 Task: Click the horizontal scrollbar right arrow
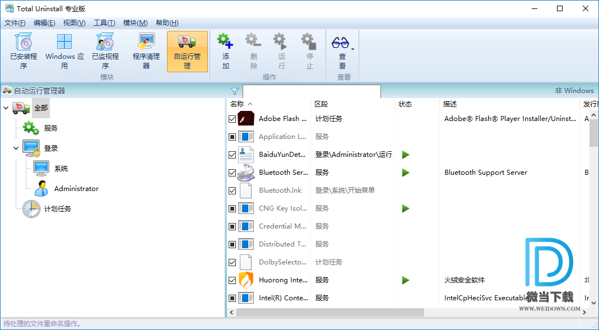tap(584, 313)
